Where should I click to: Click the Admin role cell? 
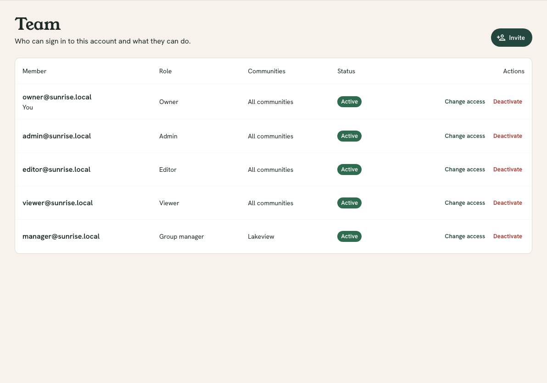click(168, 137)
